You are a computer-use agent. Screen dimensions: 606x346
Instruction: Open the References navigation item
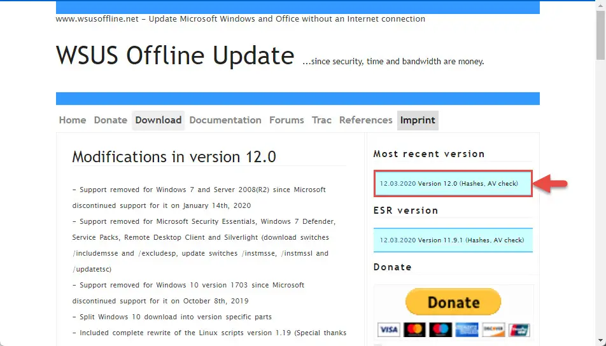pyautogui.click(x=365, y=120)
